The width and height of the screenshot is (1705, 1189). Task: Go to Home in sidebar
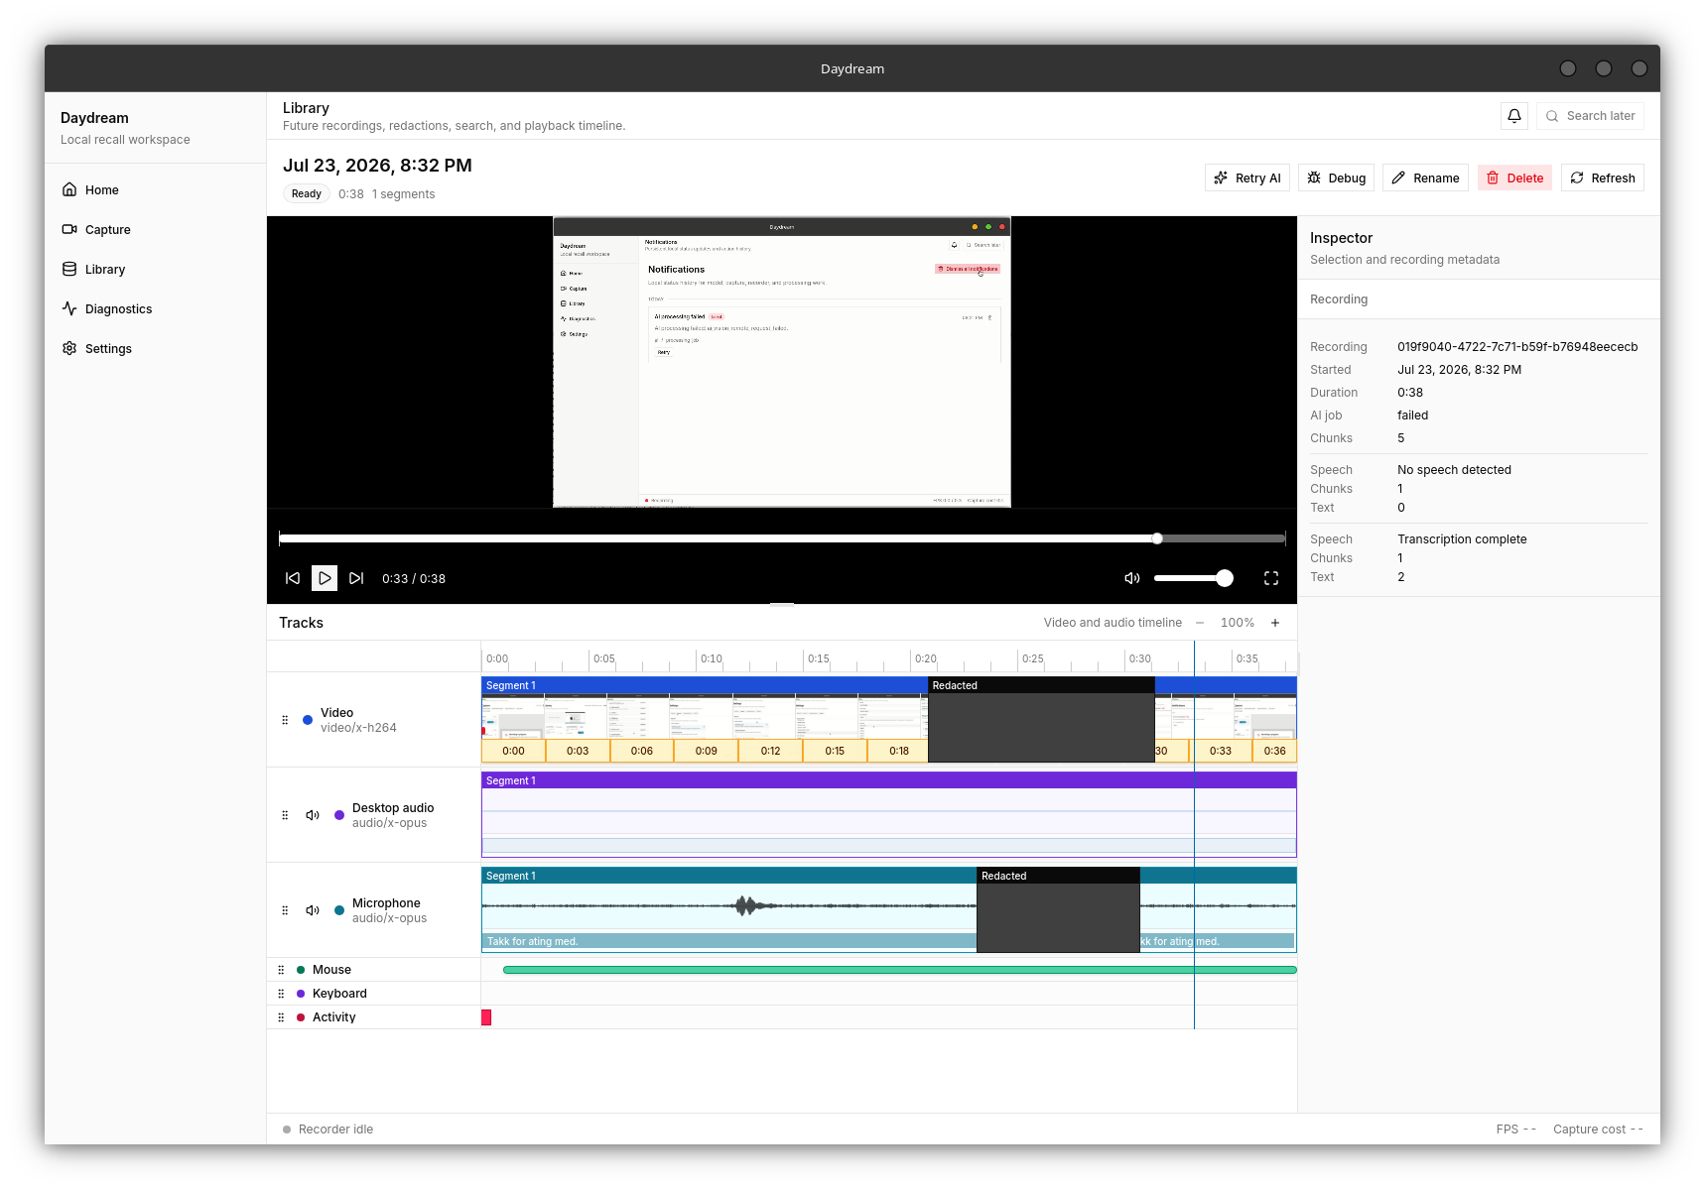point(155,189)
